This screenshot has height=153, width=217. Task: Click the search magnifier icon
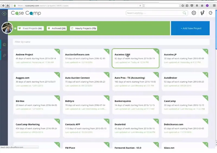click(x=184, y=13)
